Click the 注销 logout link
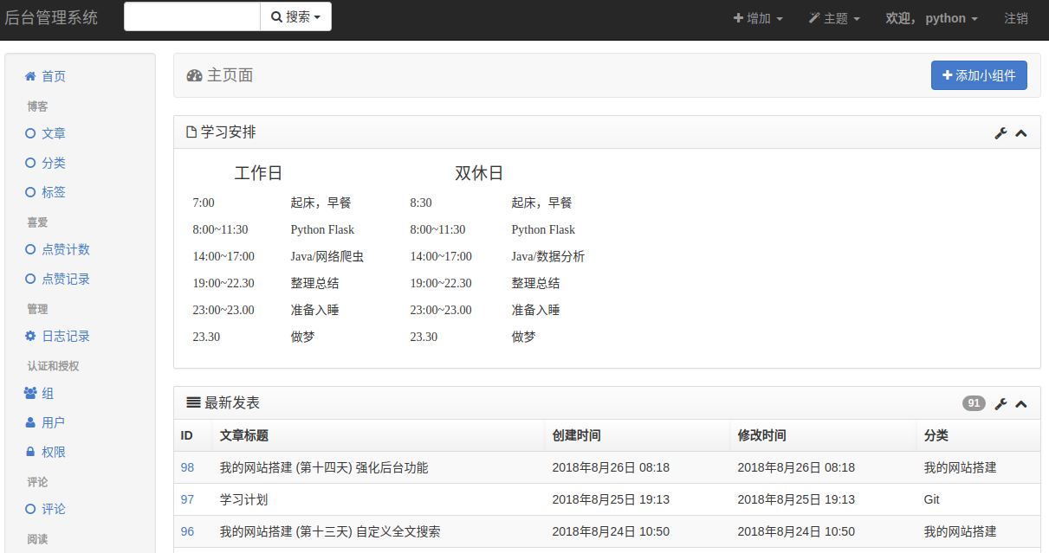The width and height of the screenshot is (1049, 553). click(1016, 18)
